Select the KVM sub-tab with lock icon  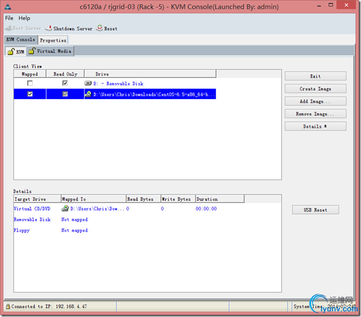tap(16, 51)
